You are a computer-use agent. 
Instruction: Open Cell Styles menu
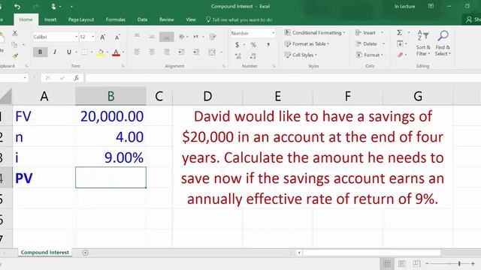(301, 55)
